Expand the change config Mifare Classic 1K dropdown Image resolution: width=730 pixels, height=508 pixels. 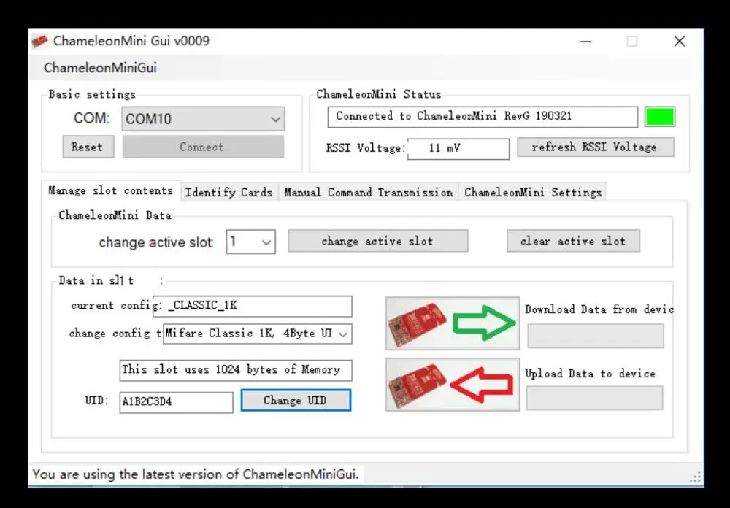258,334
